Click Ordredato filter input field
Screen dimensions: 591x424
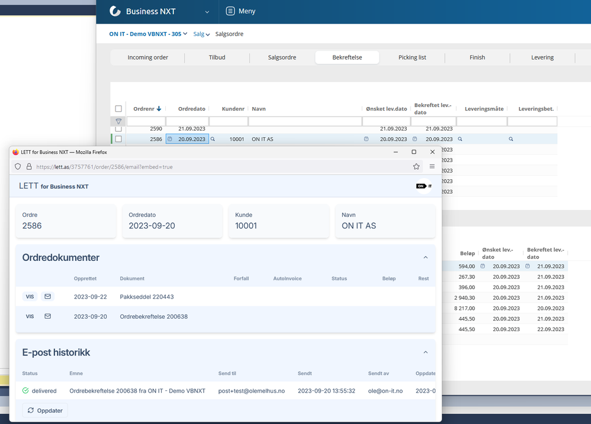(187, 121)
